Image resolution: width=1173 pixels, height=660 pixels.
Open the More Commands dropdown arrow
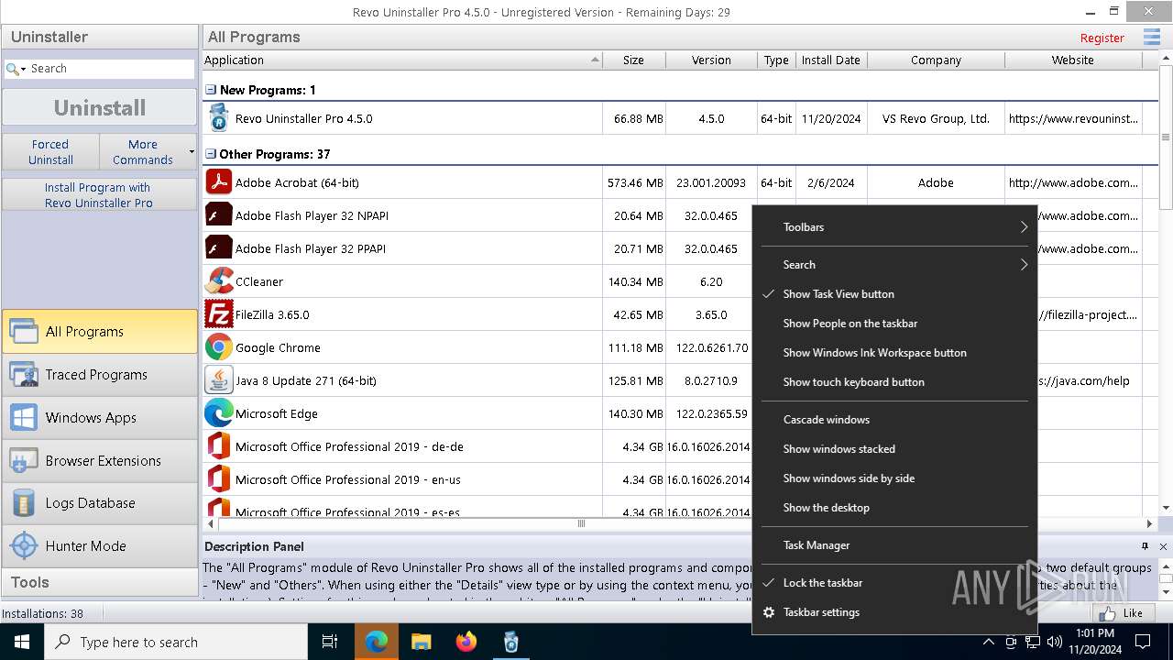pos(192,151)
